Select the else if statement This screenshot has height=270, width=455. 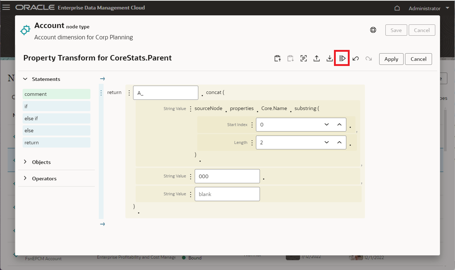pos(57,118)
